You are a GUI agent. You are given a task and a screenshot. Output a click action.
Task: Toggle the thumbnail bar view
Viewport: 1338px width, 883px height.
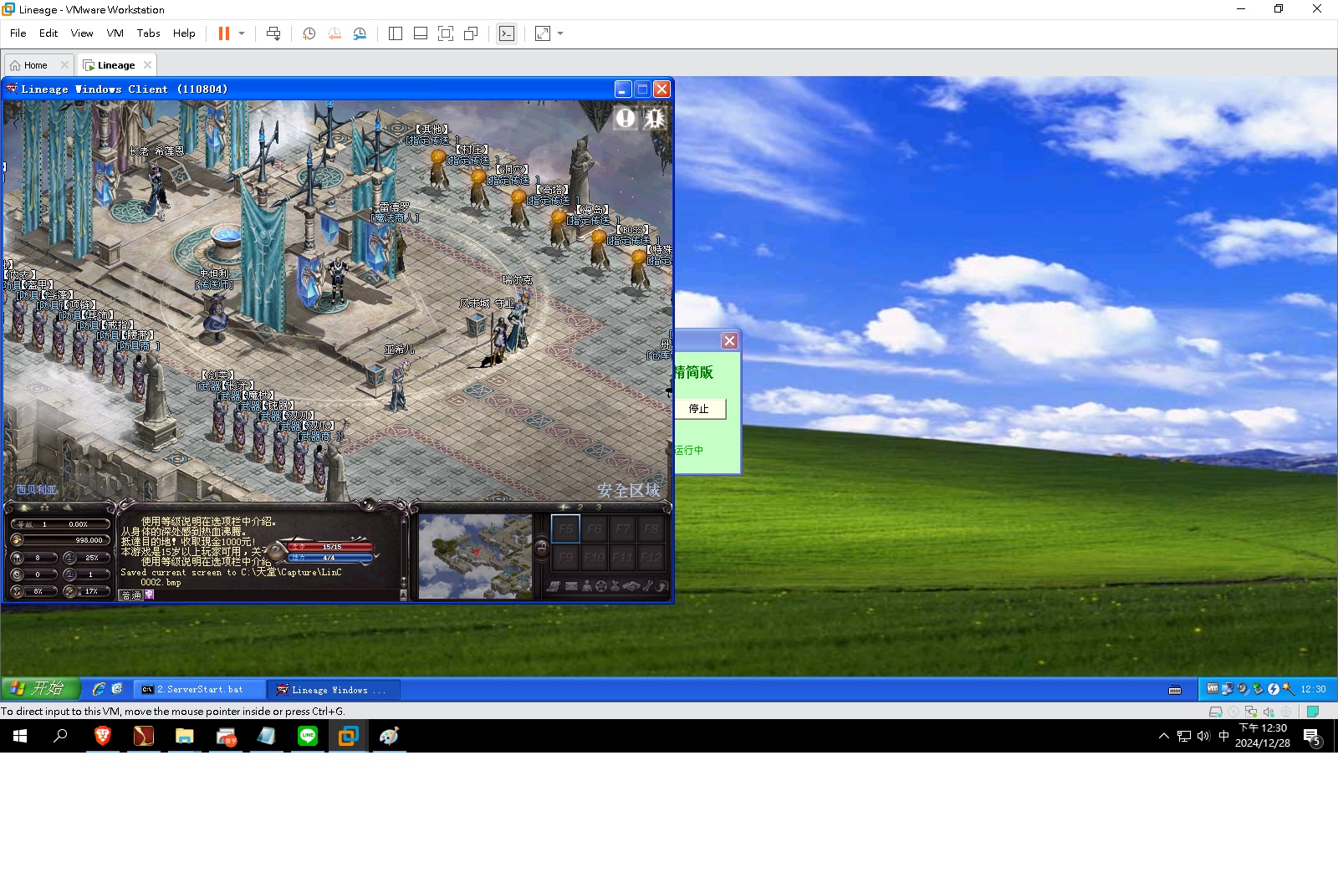(421, 33)
